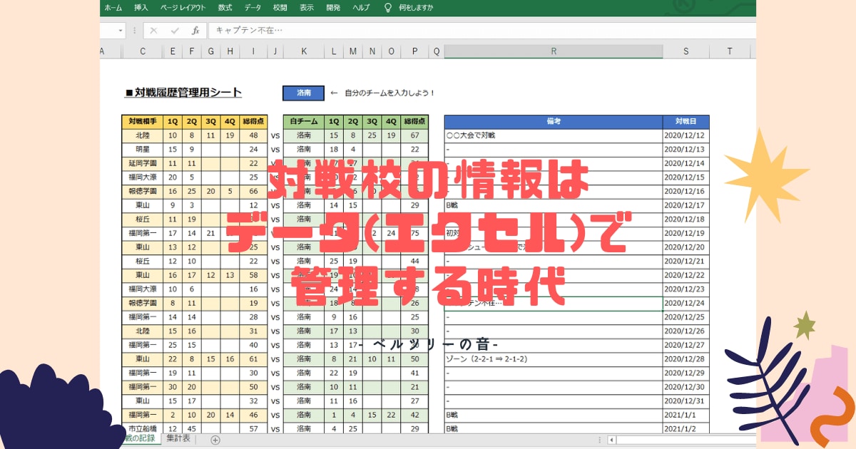This screenshot has height=449, width=856.
Task: Click the formula bar cancel X icon
Action: click(x=153, y=31)
